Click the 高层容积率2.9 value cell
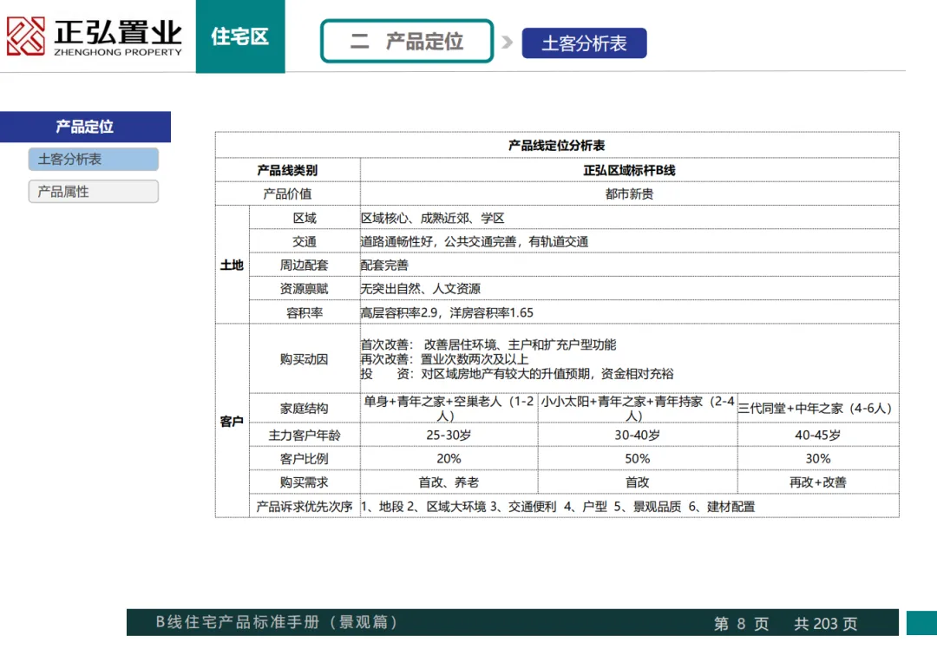Image resolution: width=937 pixels, height=649 pixels. [629, 312]
